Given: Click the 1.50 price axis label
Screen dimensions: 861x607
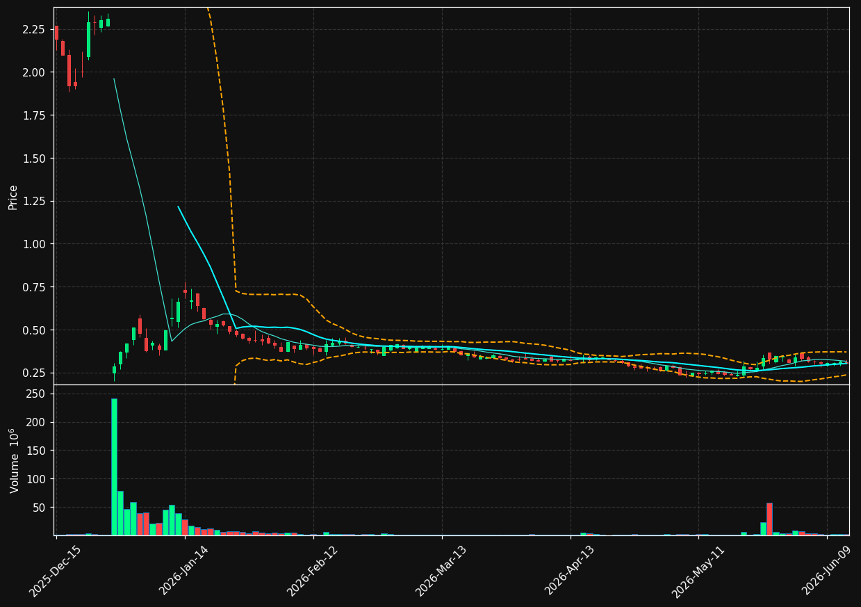Looking at the screenshot, I should (x=35, y=159).
